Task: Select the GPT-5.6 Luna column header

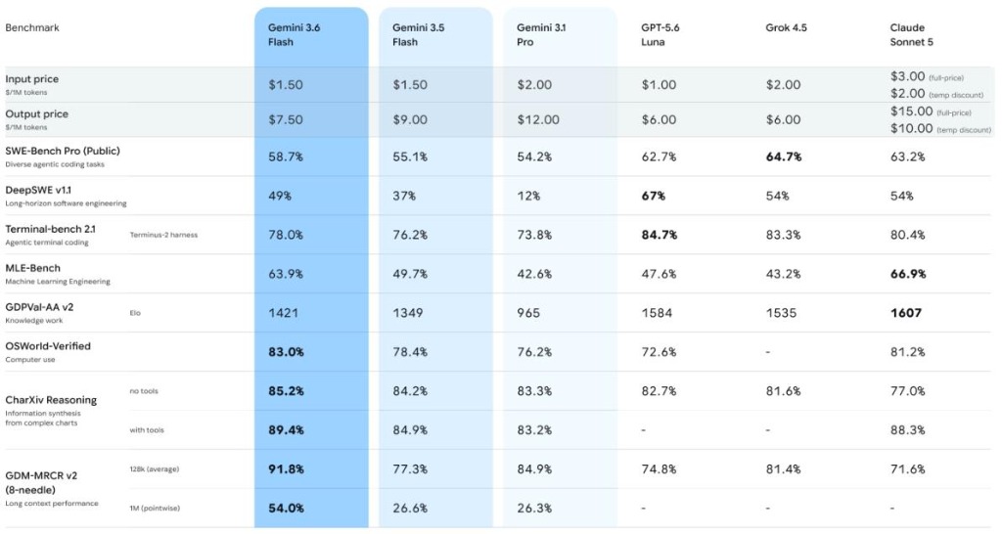Action: coord(660,34)
